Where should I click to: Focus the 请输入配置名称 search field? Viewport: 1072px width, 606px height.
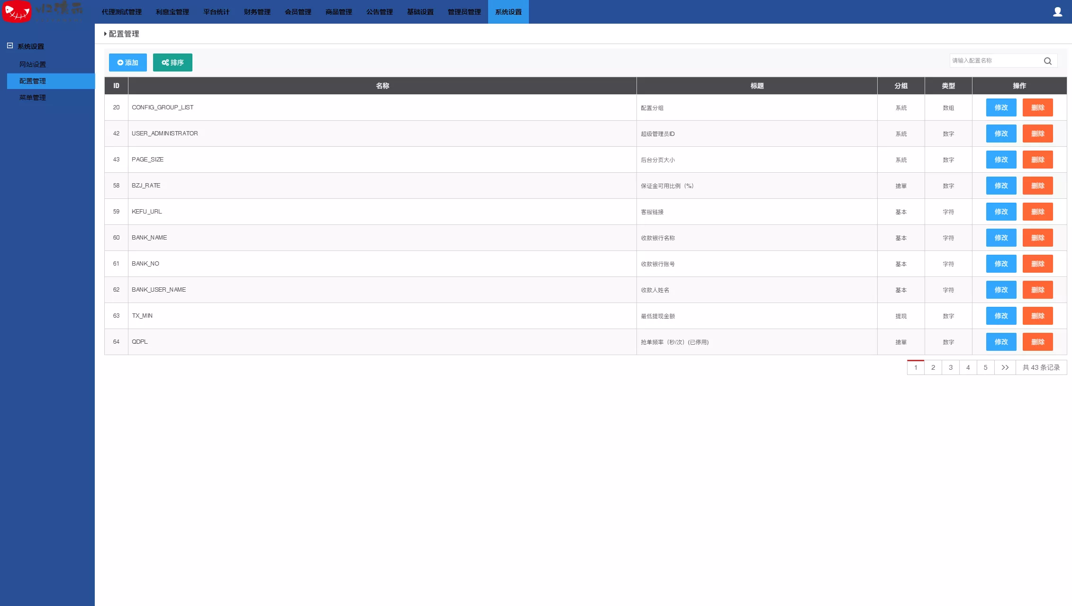click(994, 61)
